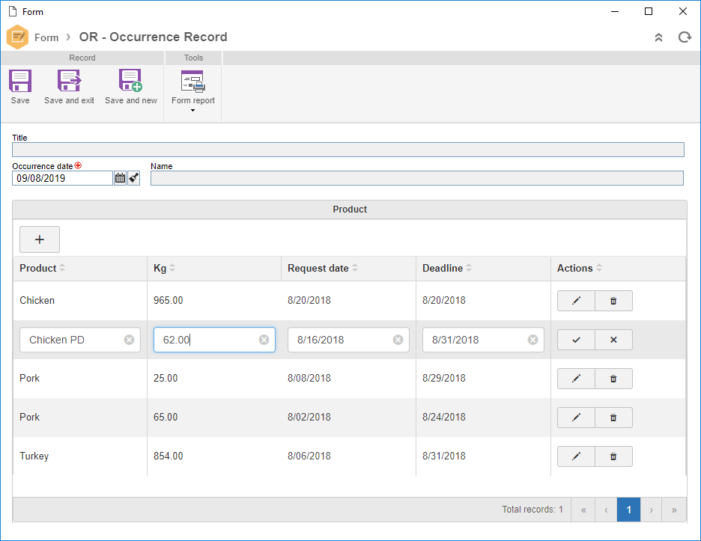Sort table by Deadline column
The width and height of the screenshot is (701, 541).
(x=469, y=268)
